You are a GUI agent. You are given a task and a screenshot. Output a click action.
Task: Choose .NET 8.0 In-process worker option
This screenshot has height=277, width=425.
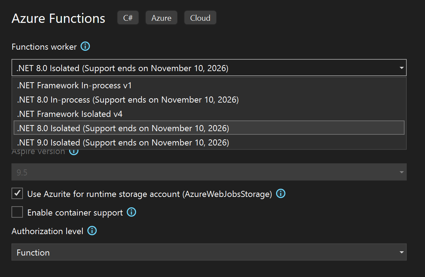209,100
